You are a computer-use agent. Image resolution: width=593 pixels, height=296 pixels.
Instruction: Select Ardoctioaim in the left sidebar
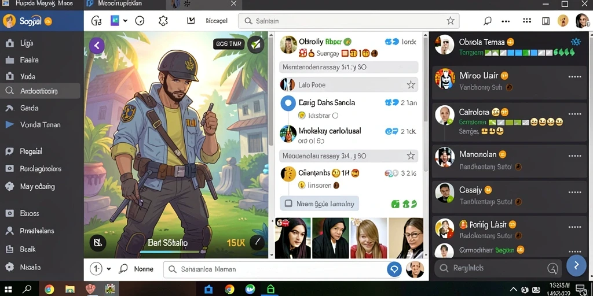coord(40,91)
